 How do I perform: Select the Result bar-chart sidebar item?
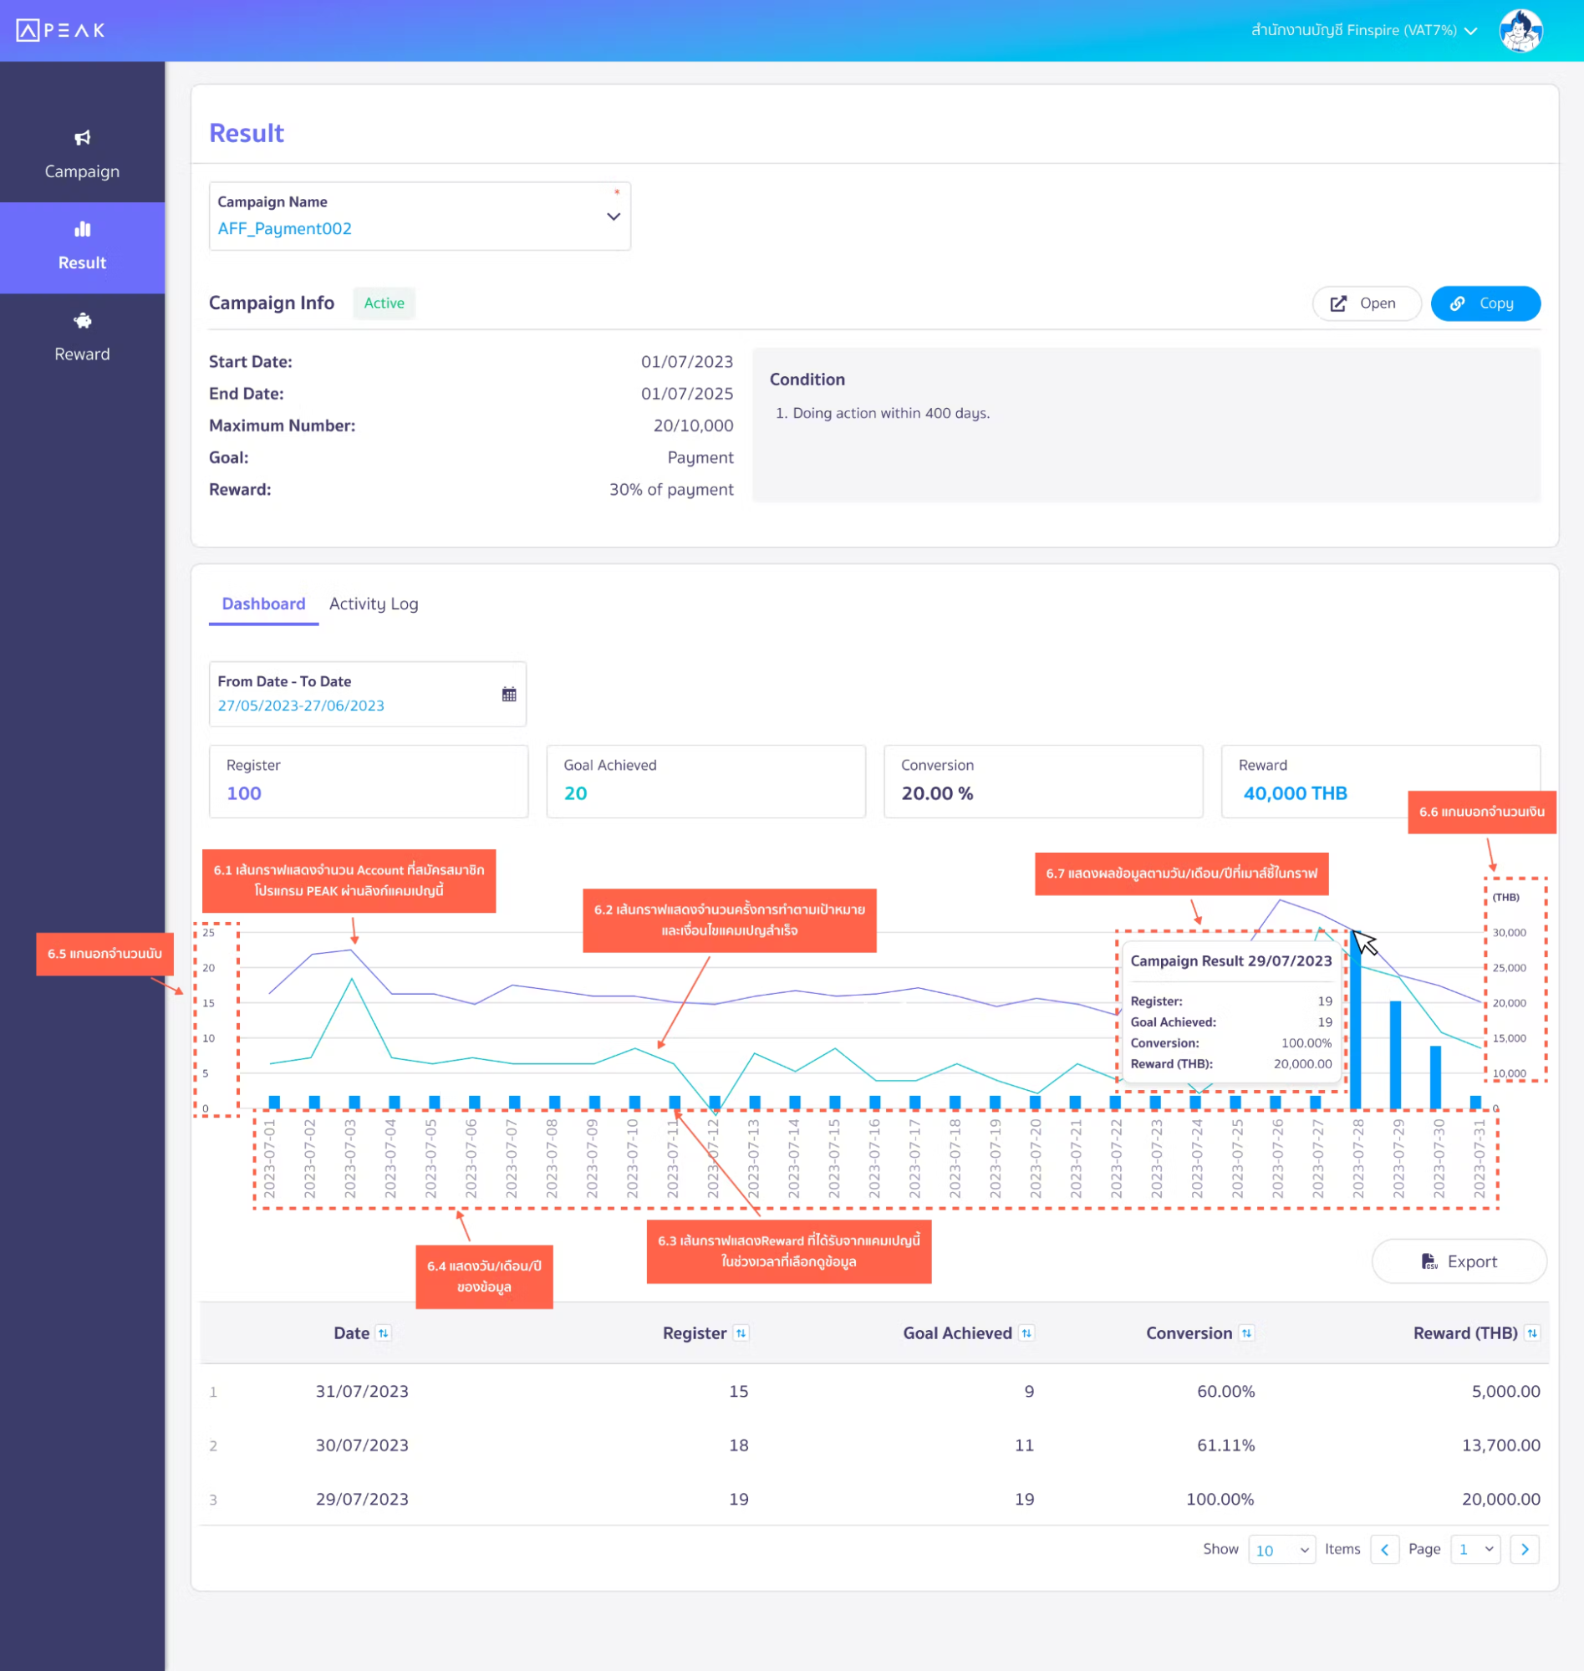click(x=82, y=247)
